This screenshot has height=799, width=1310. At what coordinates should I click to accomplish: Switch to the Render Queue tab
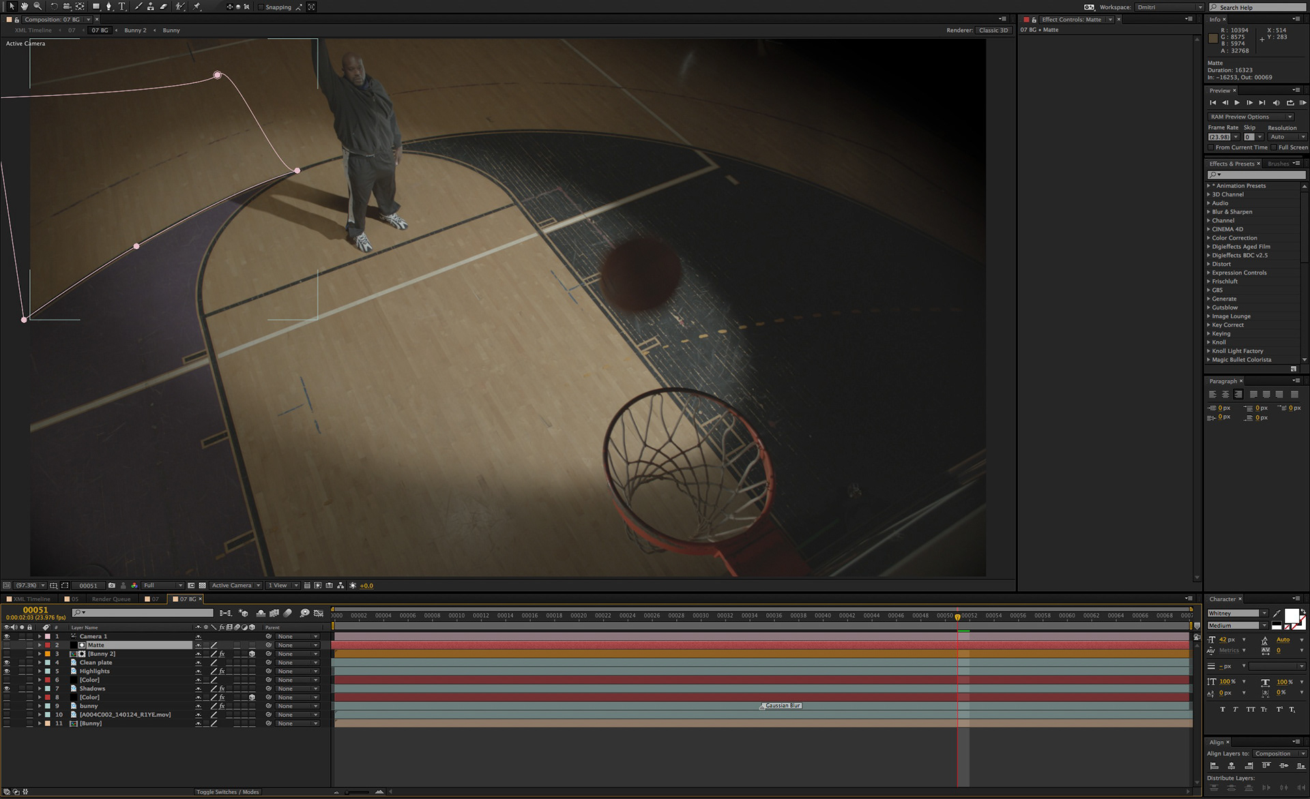(111, 599)
